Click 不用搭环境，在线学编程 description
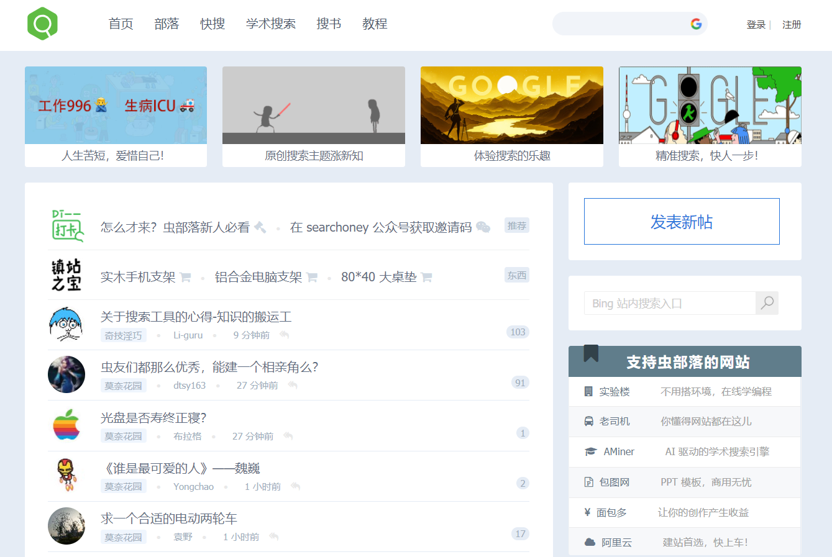The image size is (832, 557). coord(716,391)
